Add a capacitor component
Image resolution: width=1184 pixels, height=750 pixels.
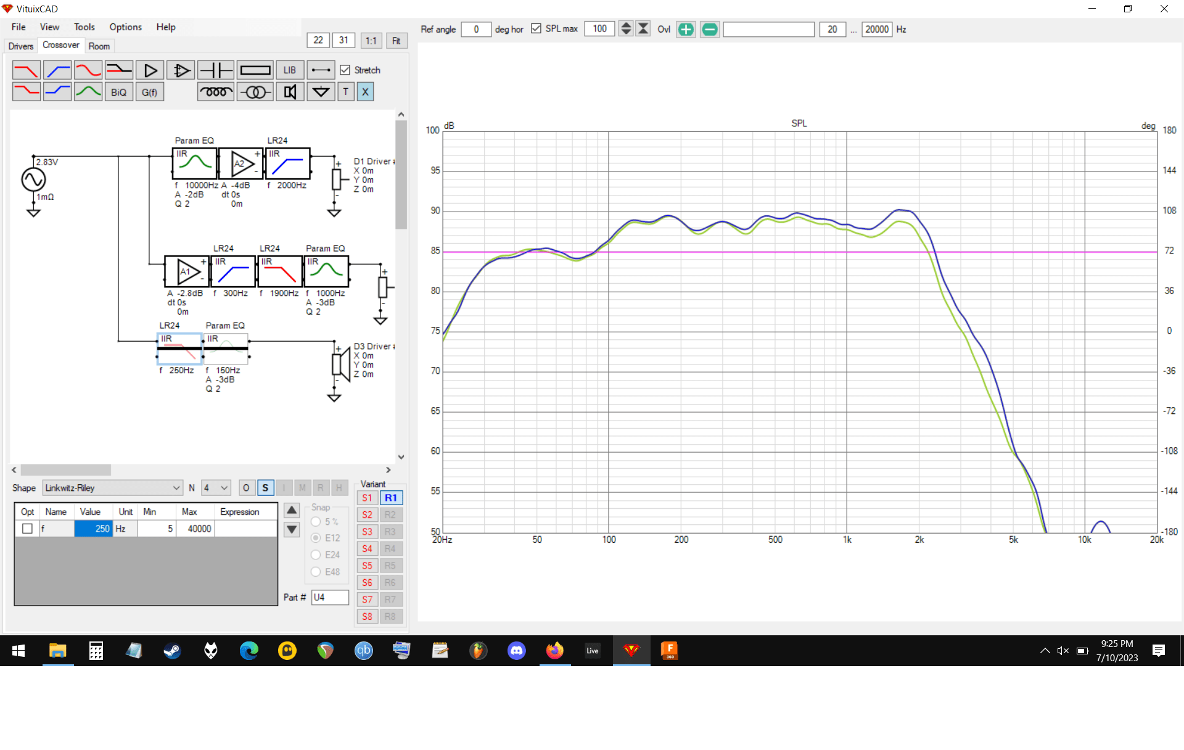(216, 70)
